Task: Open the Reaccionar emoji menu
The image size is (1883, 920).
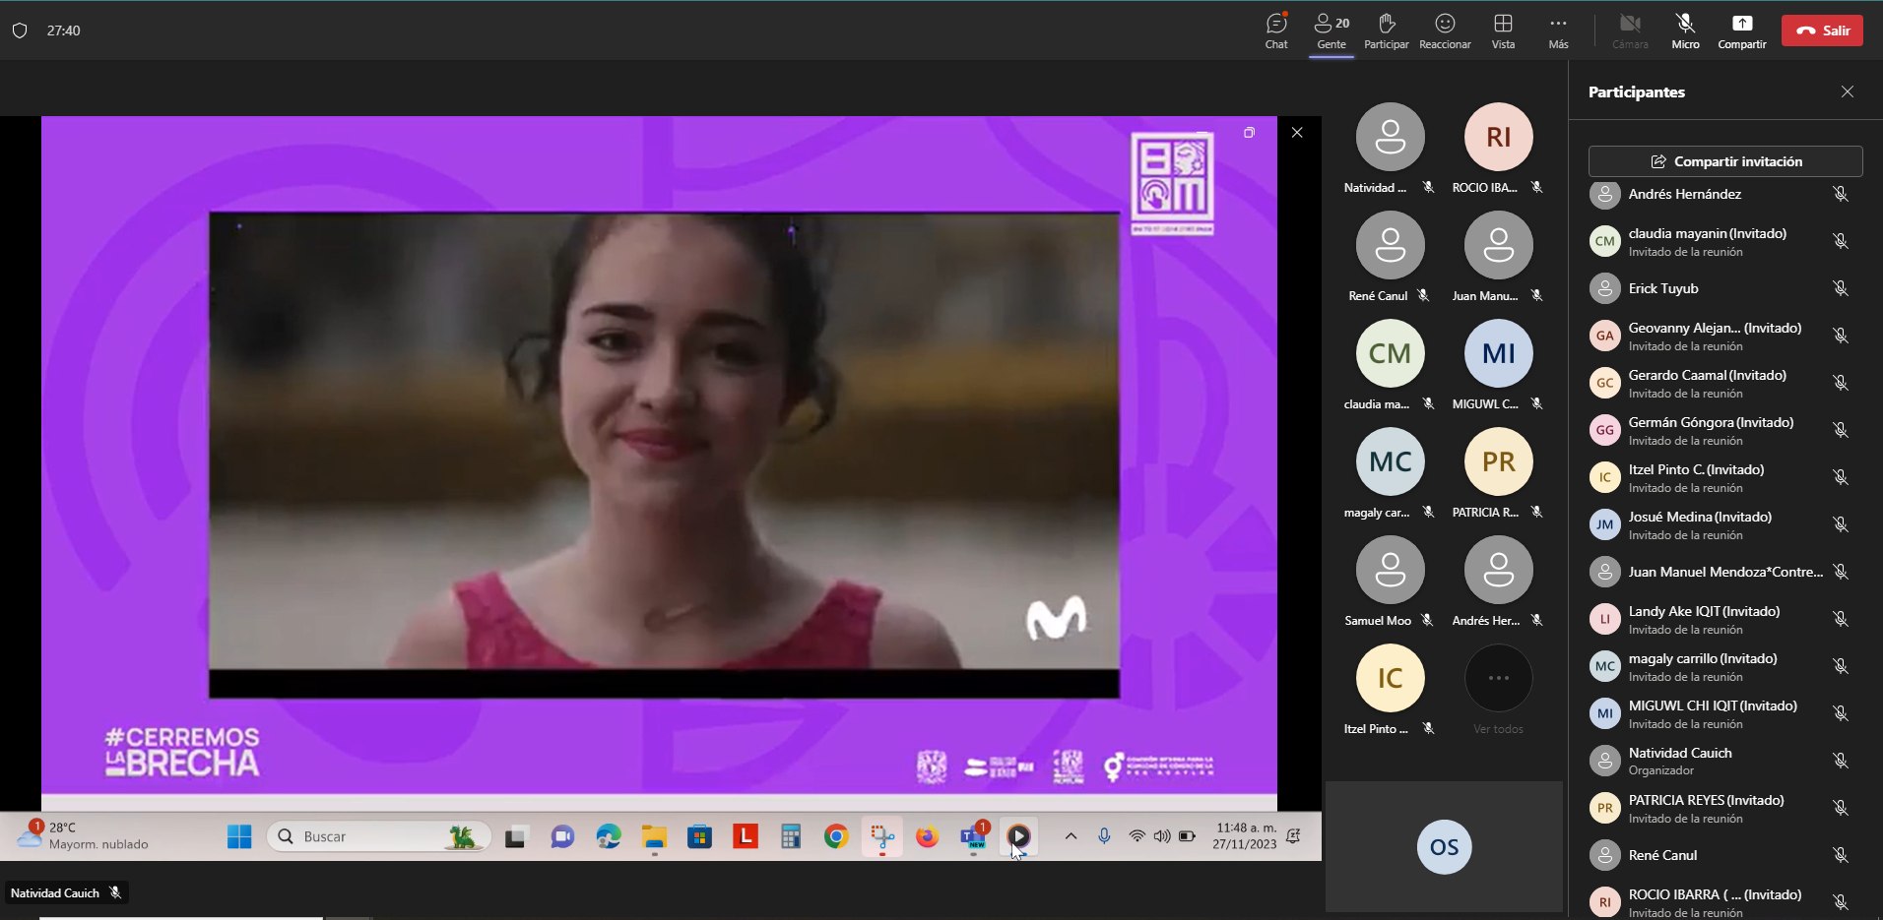Action: pos(1445,31)
